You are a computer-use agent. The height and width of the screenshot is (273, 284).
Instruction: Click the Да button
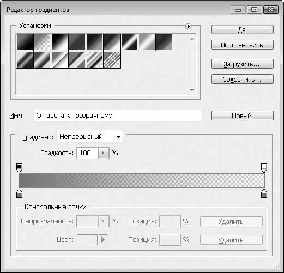coord(242,29)
